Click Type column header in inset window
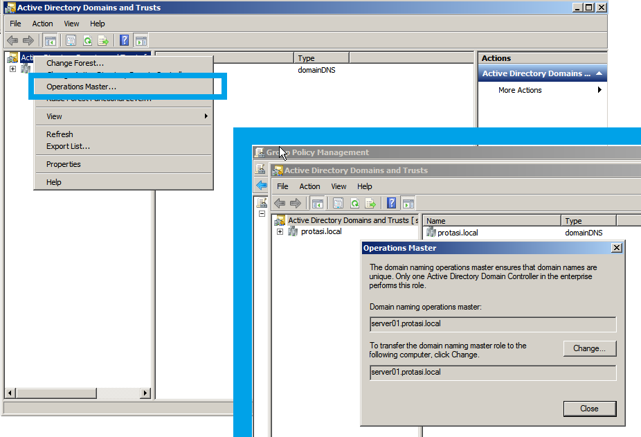This screenshot has height=437, width=641. coord(588,221)
